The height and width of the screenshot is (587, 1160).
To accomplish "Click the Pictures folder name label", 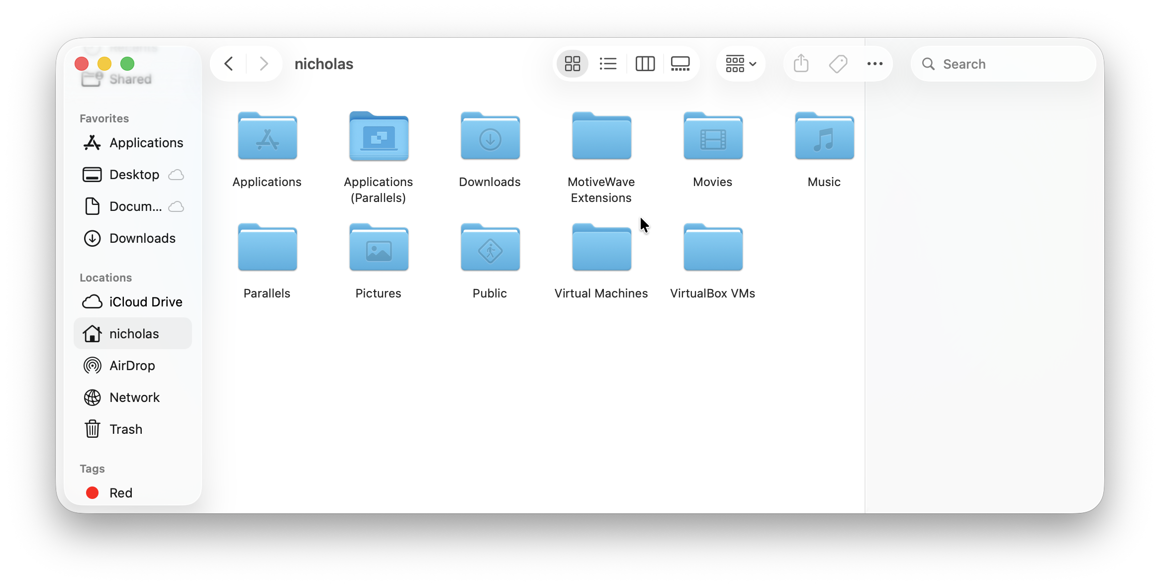I will pos(379,293).
